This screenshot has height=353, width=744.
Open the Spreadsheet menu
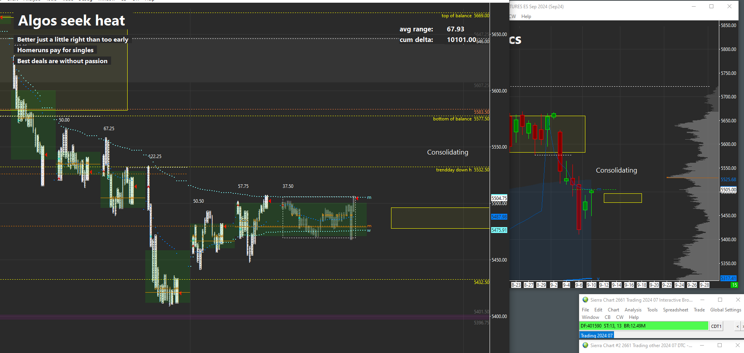coord(676,310)
